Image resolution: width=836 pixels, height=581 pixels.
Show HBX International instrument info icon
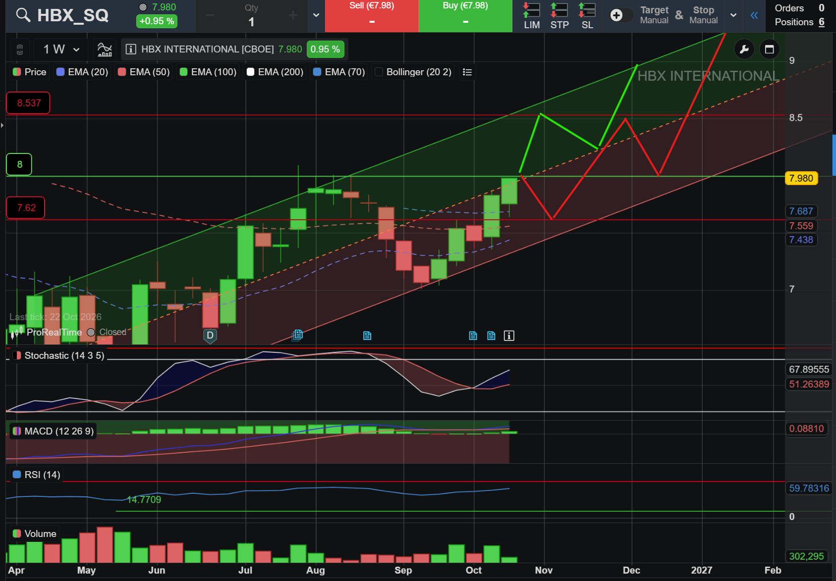[131, 49]
